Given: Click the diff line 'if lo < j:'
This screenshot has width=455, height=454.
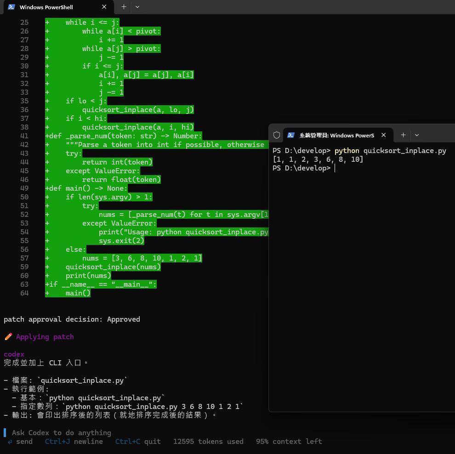Looking at the screenshot, I should coord(86,101).
